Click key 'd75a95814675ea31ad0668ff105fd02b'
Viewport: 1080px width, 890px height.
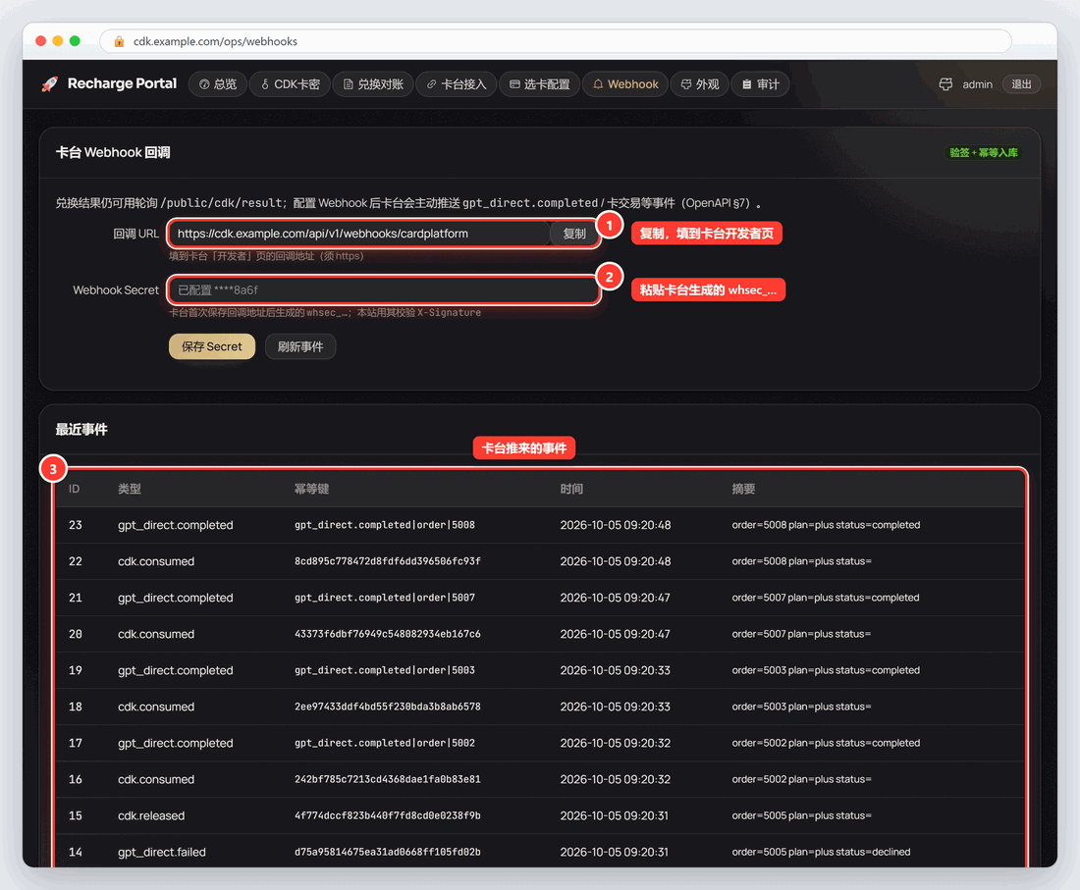(387, 852)
